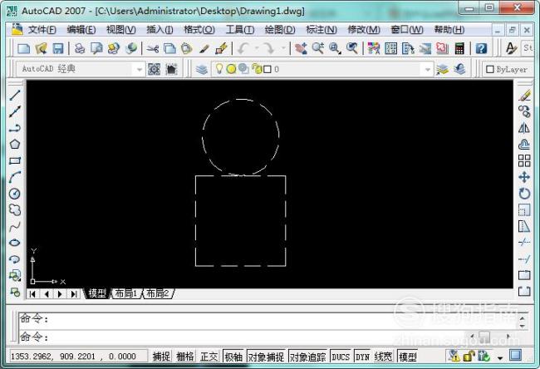Select the Rectangle drawing tool

(x=14, y=160)
